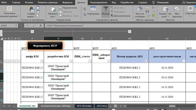Screen dimensions: 196x110
Task: Sort descending Z to A icon
Action: (x=85, y=14)
